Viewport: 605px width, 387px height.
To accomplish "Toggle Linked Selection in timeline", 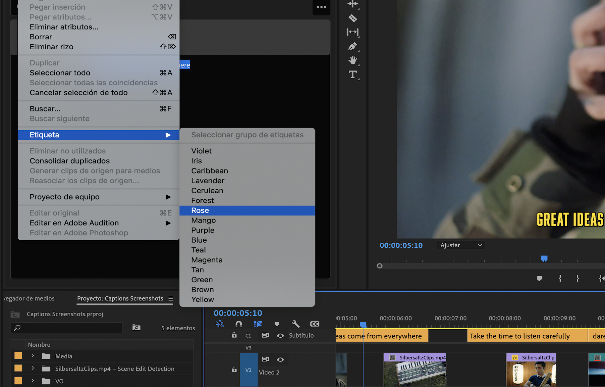I will [258, 324].
